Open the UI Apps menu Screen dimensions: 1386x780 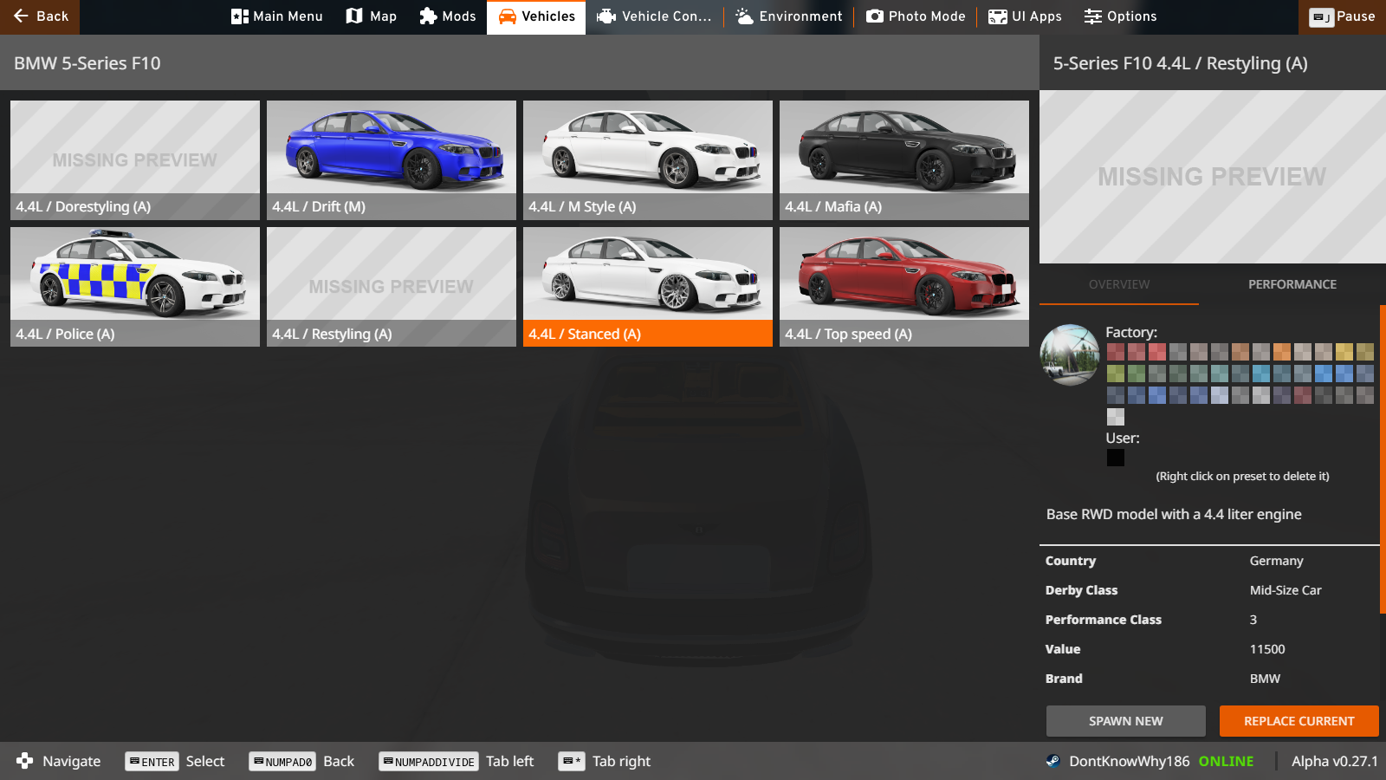1025,16
